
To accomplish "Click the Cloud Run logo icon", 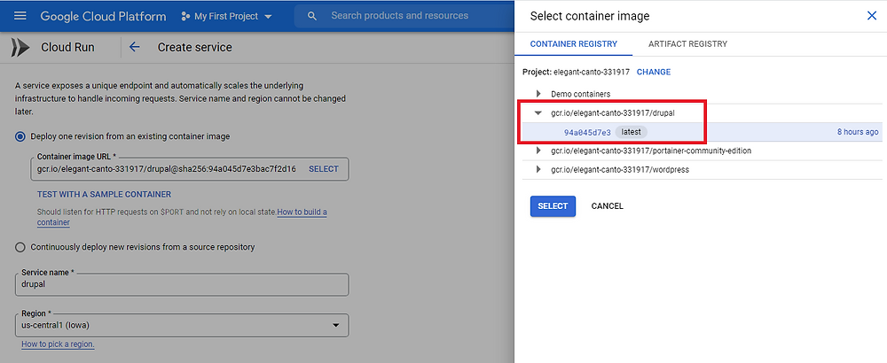I will pyautogui.click(x=20, y=48).
